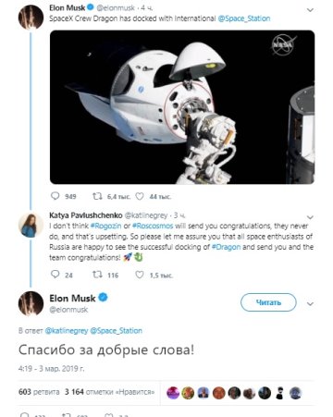View the 603 retweets list
Image resolution: width=333 pixels, height=417 pixels.
[39, 392]
